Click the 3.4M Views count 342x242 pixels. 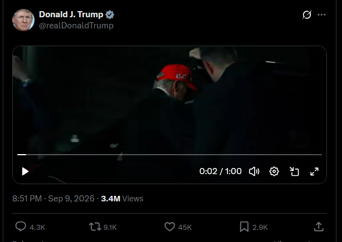point(122,199)
